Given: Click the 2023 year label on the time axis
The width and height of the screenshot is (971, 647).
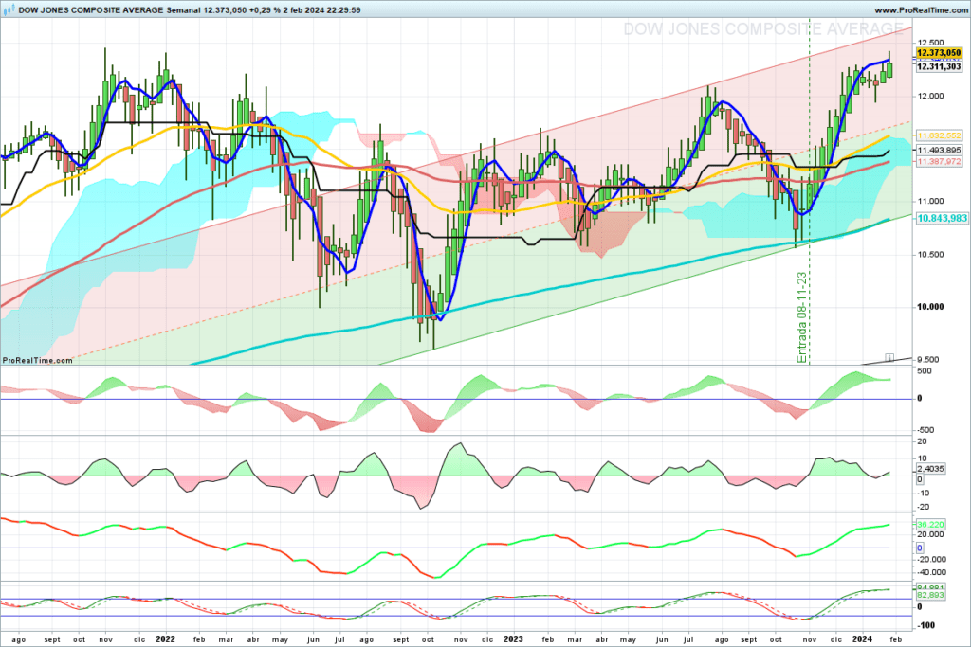Looking at the screenshot, I should (513, 639).
